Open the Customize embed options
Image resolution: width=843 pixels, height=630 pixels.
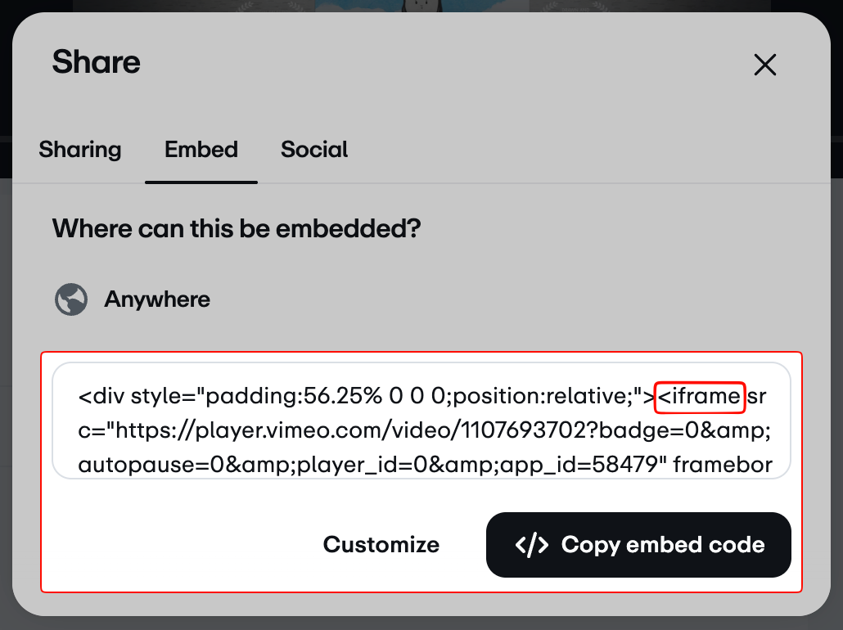tap(381, 545)
